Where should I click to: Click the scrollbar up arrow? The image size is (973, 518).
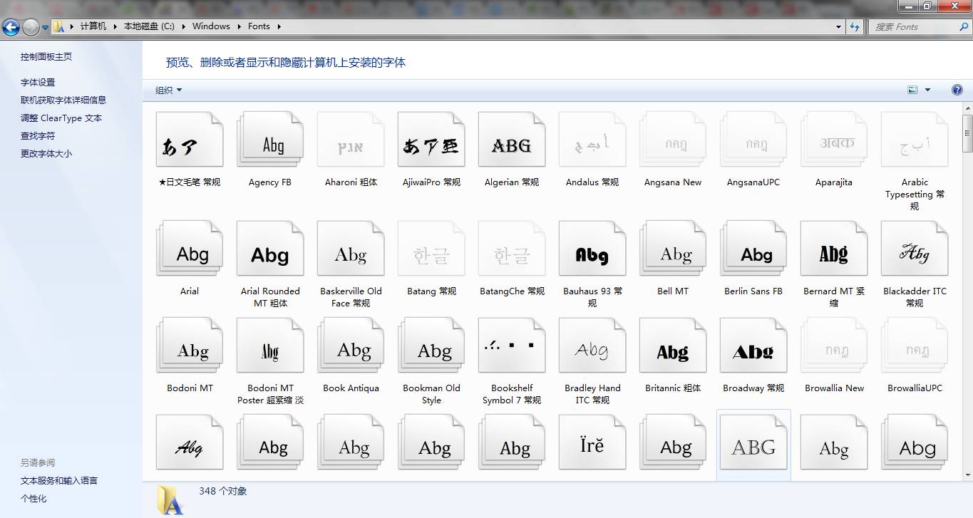click(967, 108)
